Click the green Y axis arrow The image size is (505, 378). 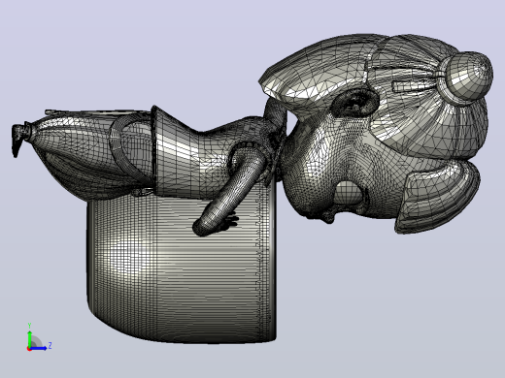[29, 338]
